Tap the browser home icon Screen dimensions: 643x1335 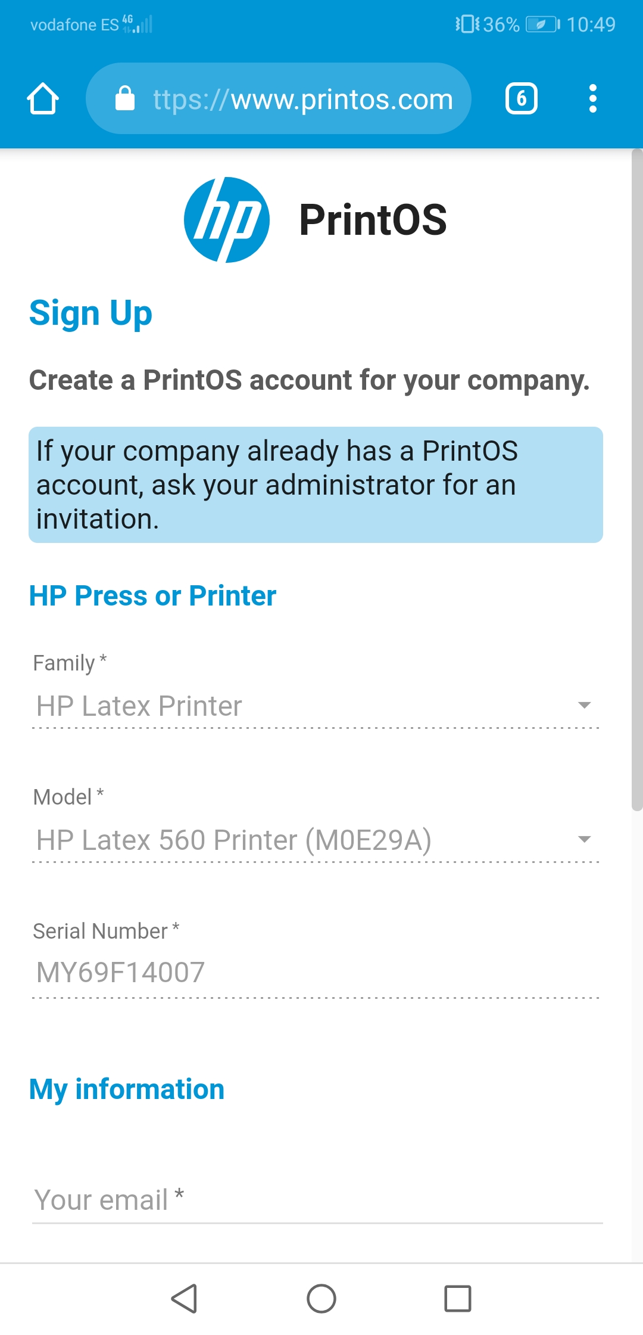[43, 98]
